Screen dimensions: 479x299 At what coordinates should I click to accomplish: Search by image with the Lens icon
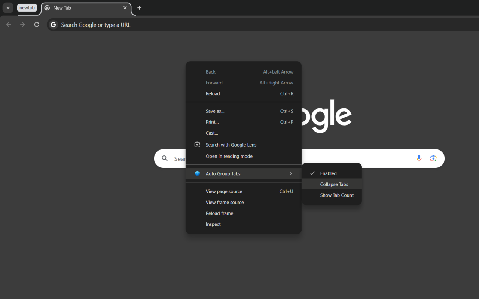tap(433, 158)
